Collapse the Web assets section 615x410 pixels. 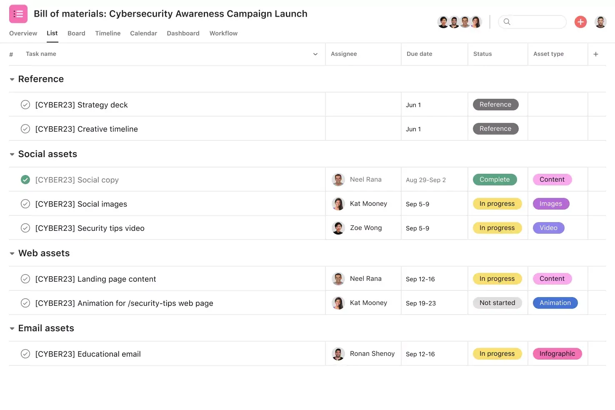point(12,253)
